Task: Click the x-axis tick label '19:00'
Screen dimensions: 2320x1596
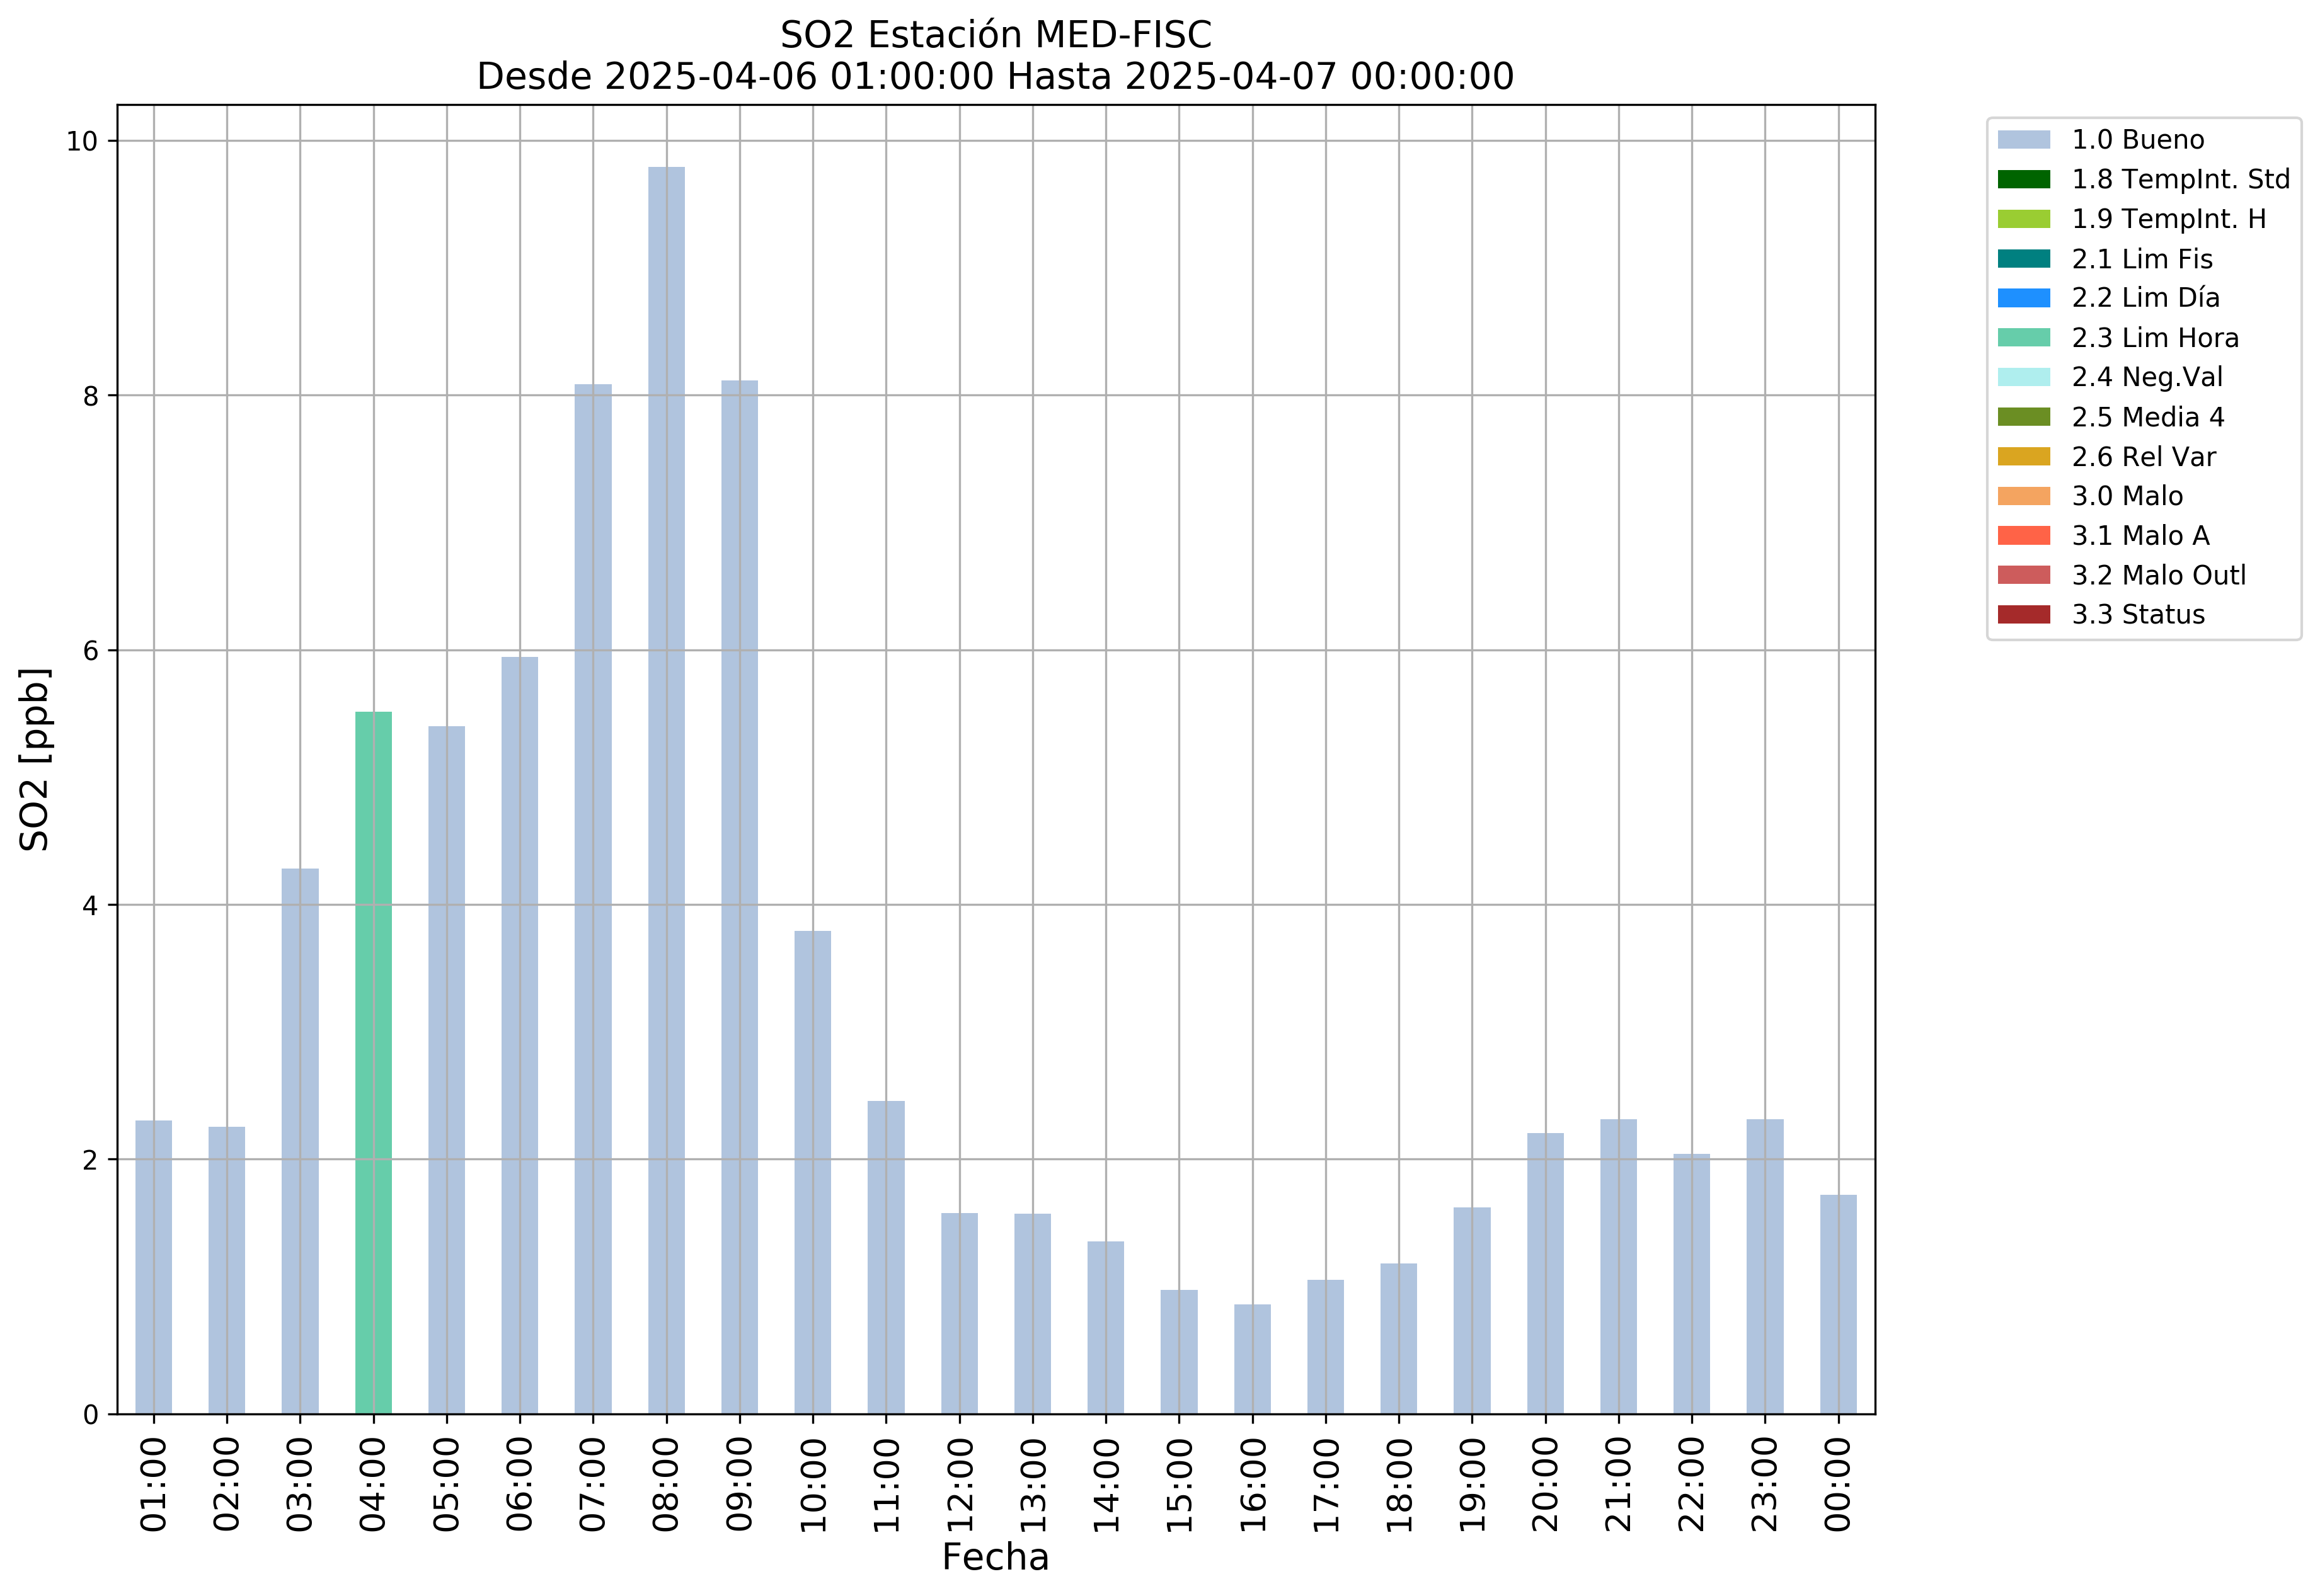Action: click(1473, 1484)
